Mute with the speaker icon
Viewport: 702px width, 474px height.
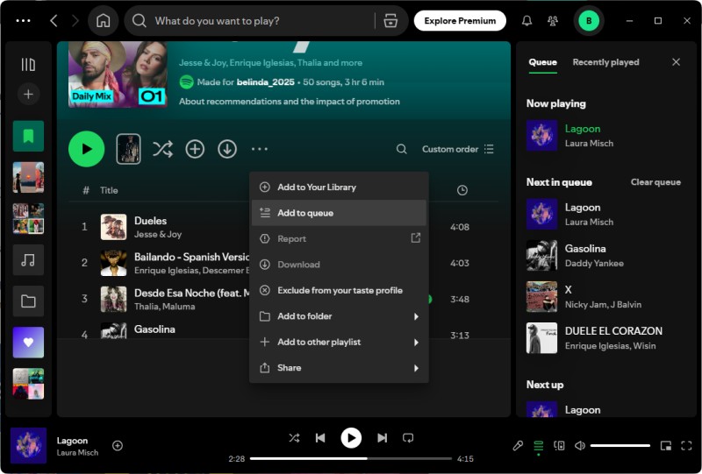coord(580,445)
